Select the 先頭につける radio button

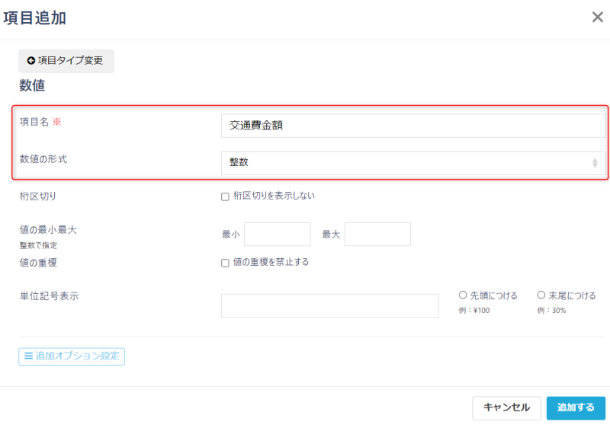coord(463,295)
